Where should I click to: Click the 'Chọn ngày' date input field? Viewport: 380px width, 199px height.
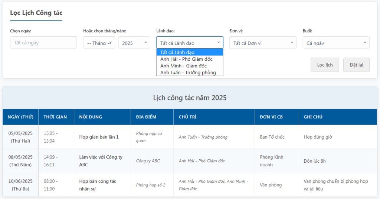[x=43, y=43]
